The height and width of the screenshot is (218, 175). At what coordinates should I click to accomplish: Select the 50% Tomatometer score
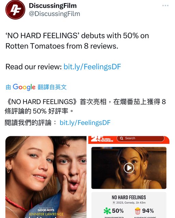(118, 211)
